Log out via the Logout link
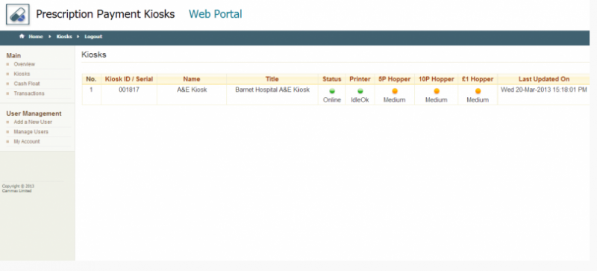This screenshot has width=597, height=271. pos(93,37)
